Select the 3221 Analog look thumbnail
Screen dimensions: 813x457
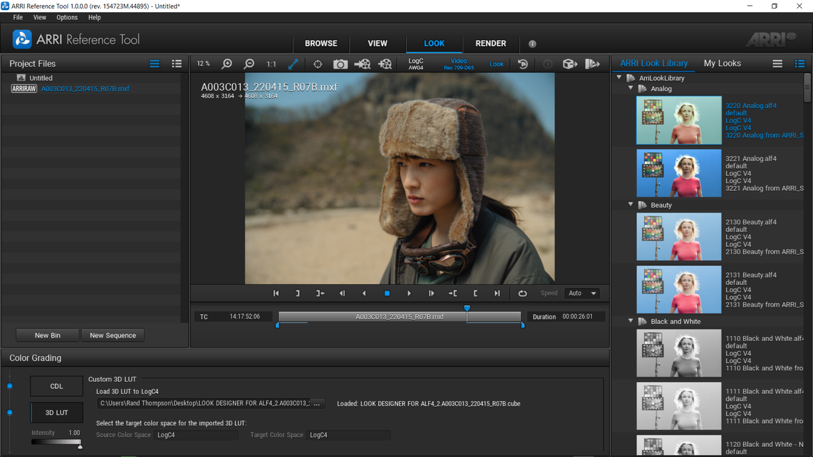click(x=679, y=173)
